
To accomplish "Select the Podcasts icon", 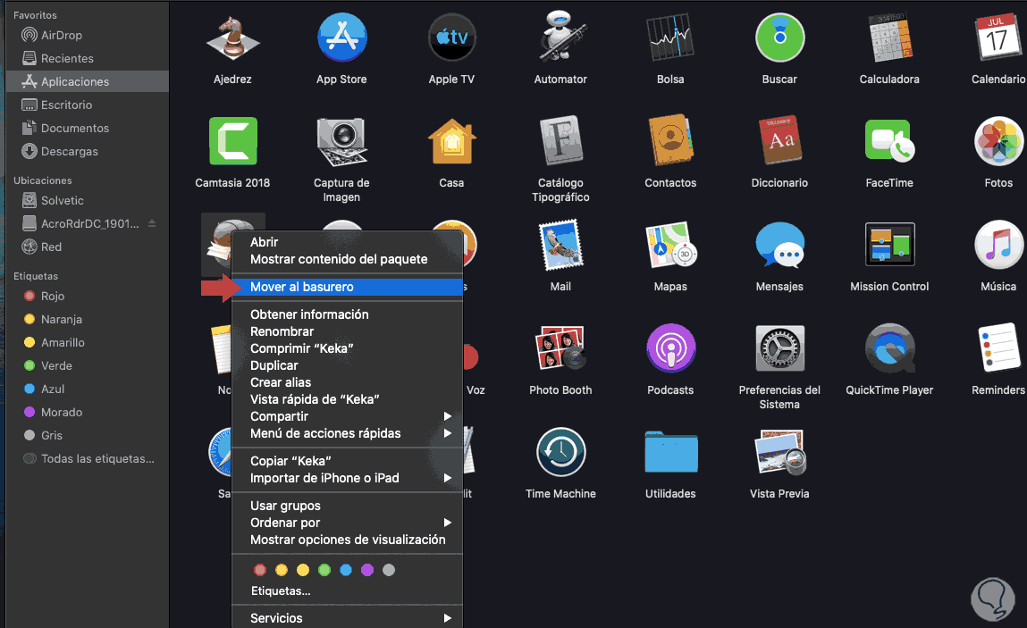I will (x=670, y=347).
